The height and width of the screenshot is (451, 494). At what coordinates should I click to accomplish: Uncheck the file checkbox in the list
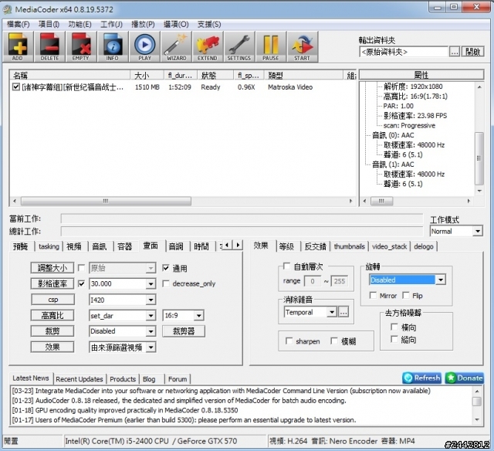pos(15,86)
